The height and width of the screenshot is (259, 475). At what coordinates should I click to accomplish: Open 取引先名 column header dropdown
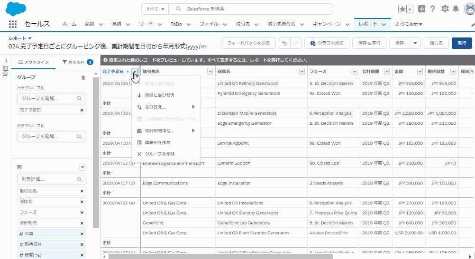tap(210, 72)
